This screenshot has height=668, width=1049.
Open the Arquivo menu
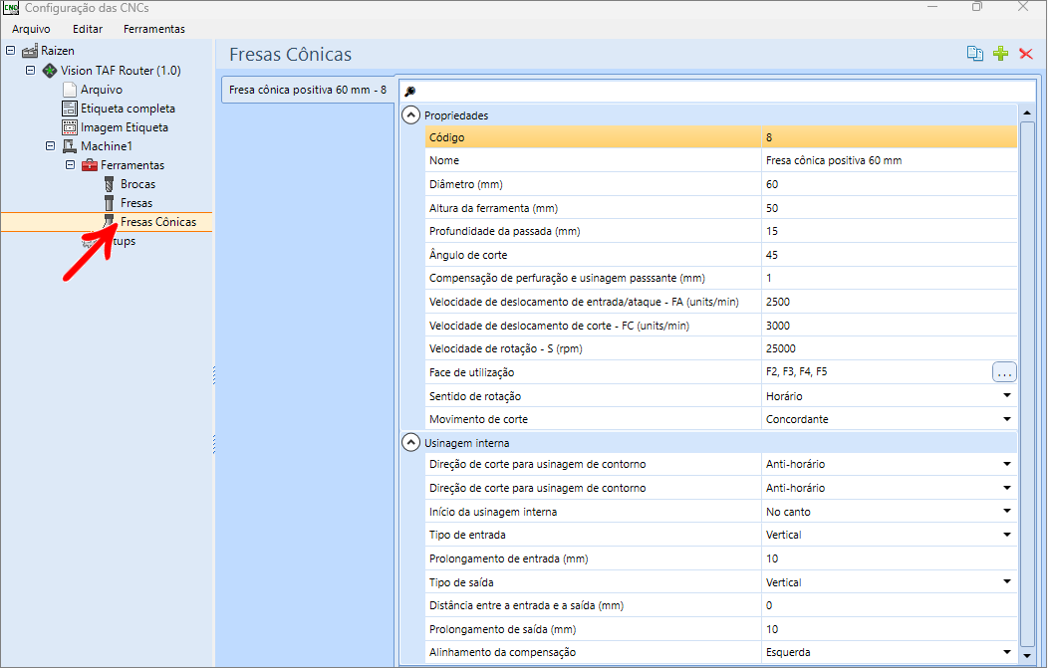pos(32,29)
